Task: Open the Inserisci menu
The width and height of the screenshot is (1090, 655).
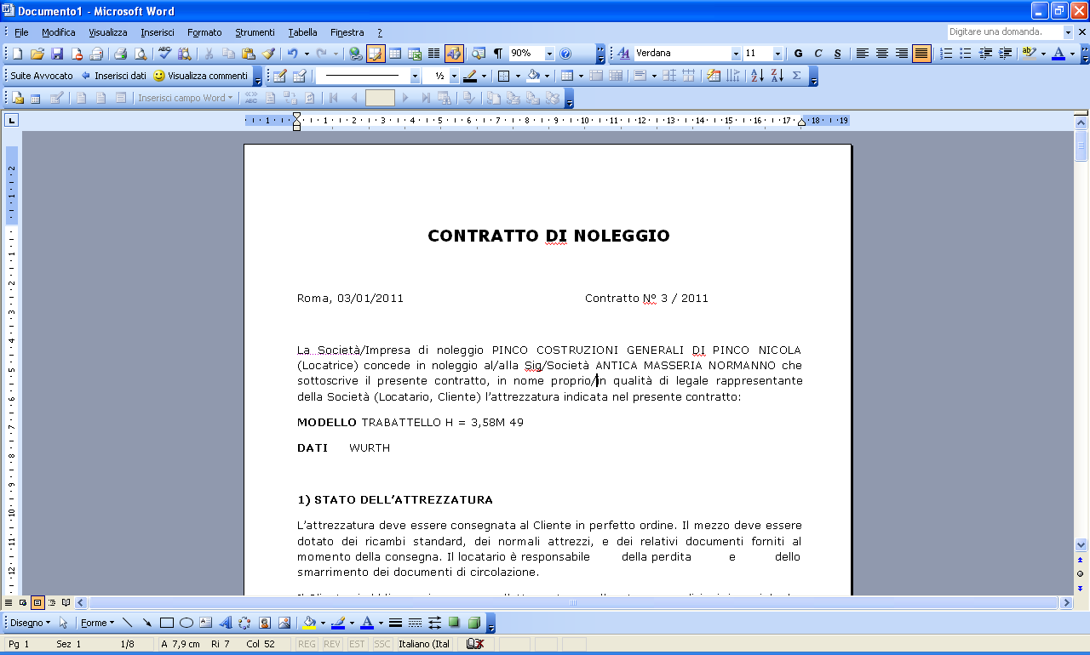Action: 158,32
